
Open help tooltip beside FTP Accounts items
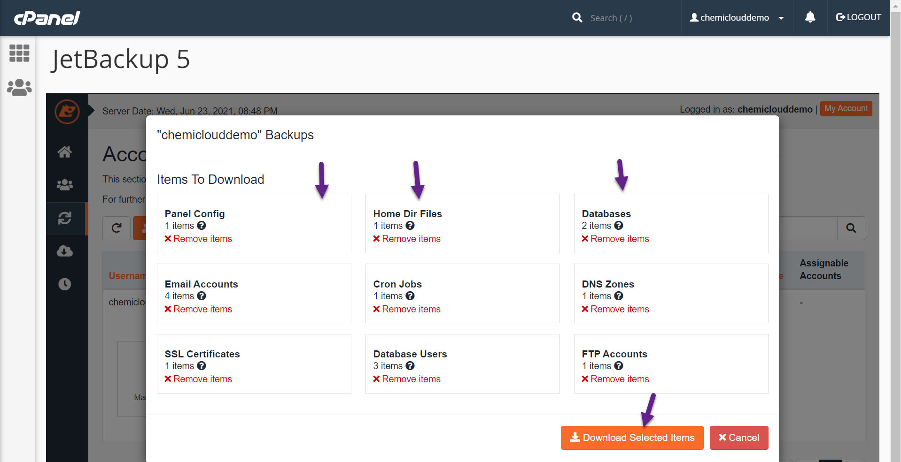(x=618, y=366)
